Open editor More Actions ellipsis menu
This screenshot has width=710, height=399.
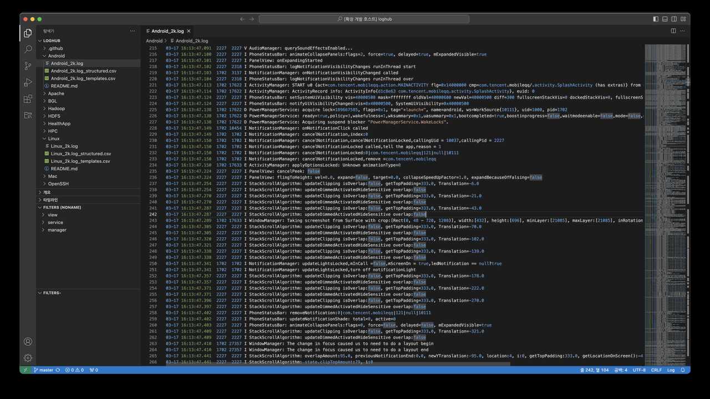[x=683, y=31]
